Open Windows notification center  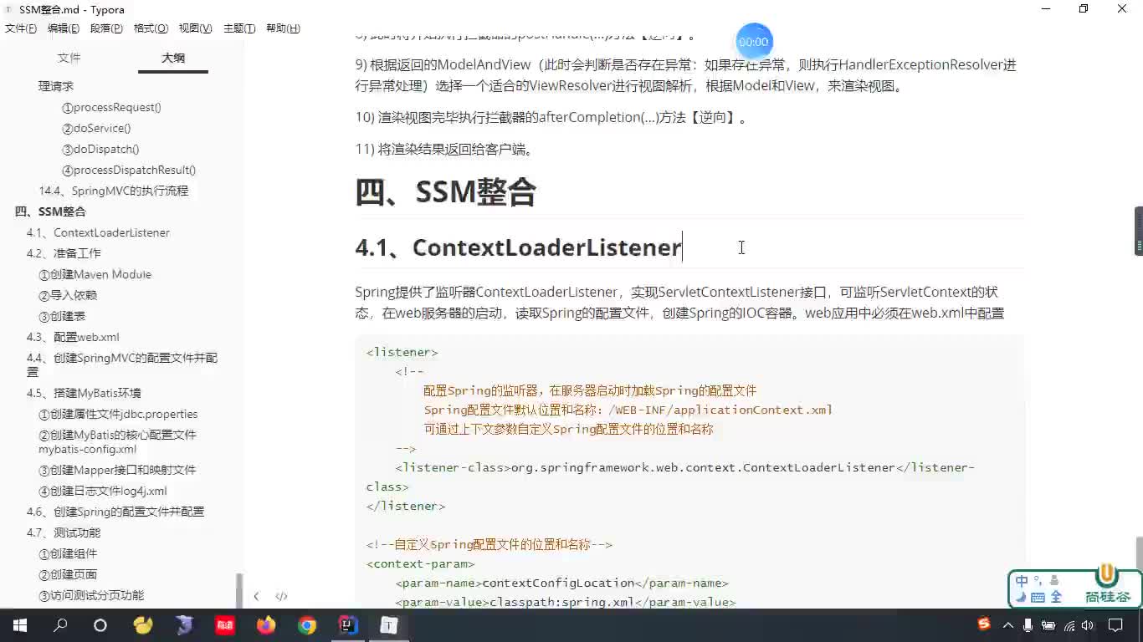1115,625
